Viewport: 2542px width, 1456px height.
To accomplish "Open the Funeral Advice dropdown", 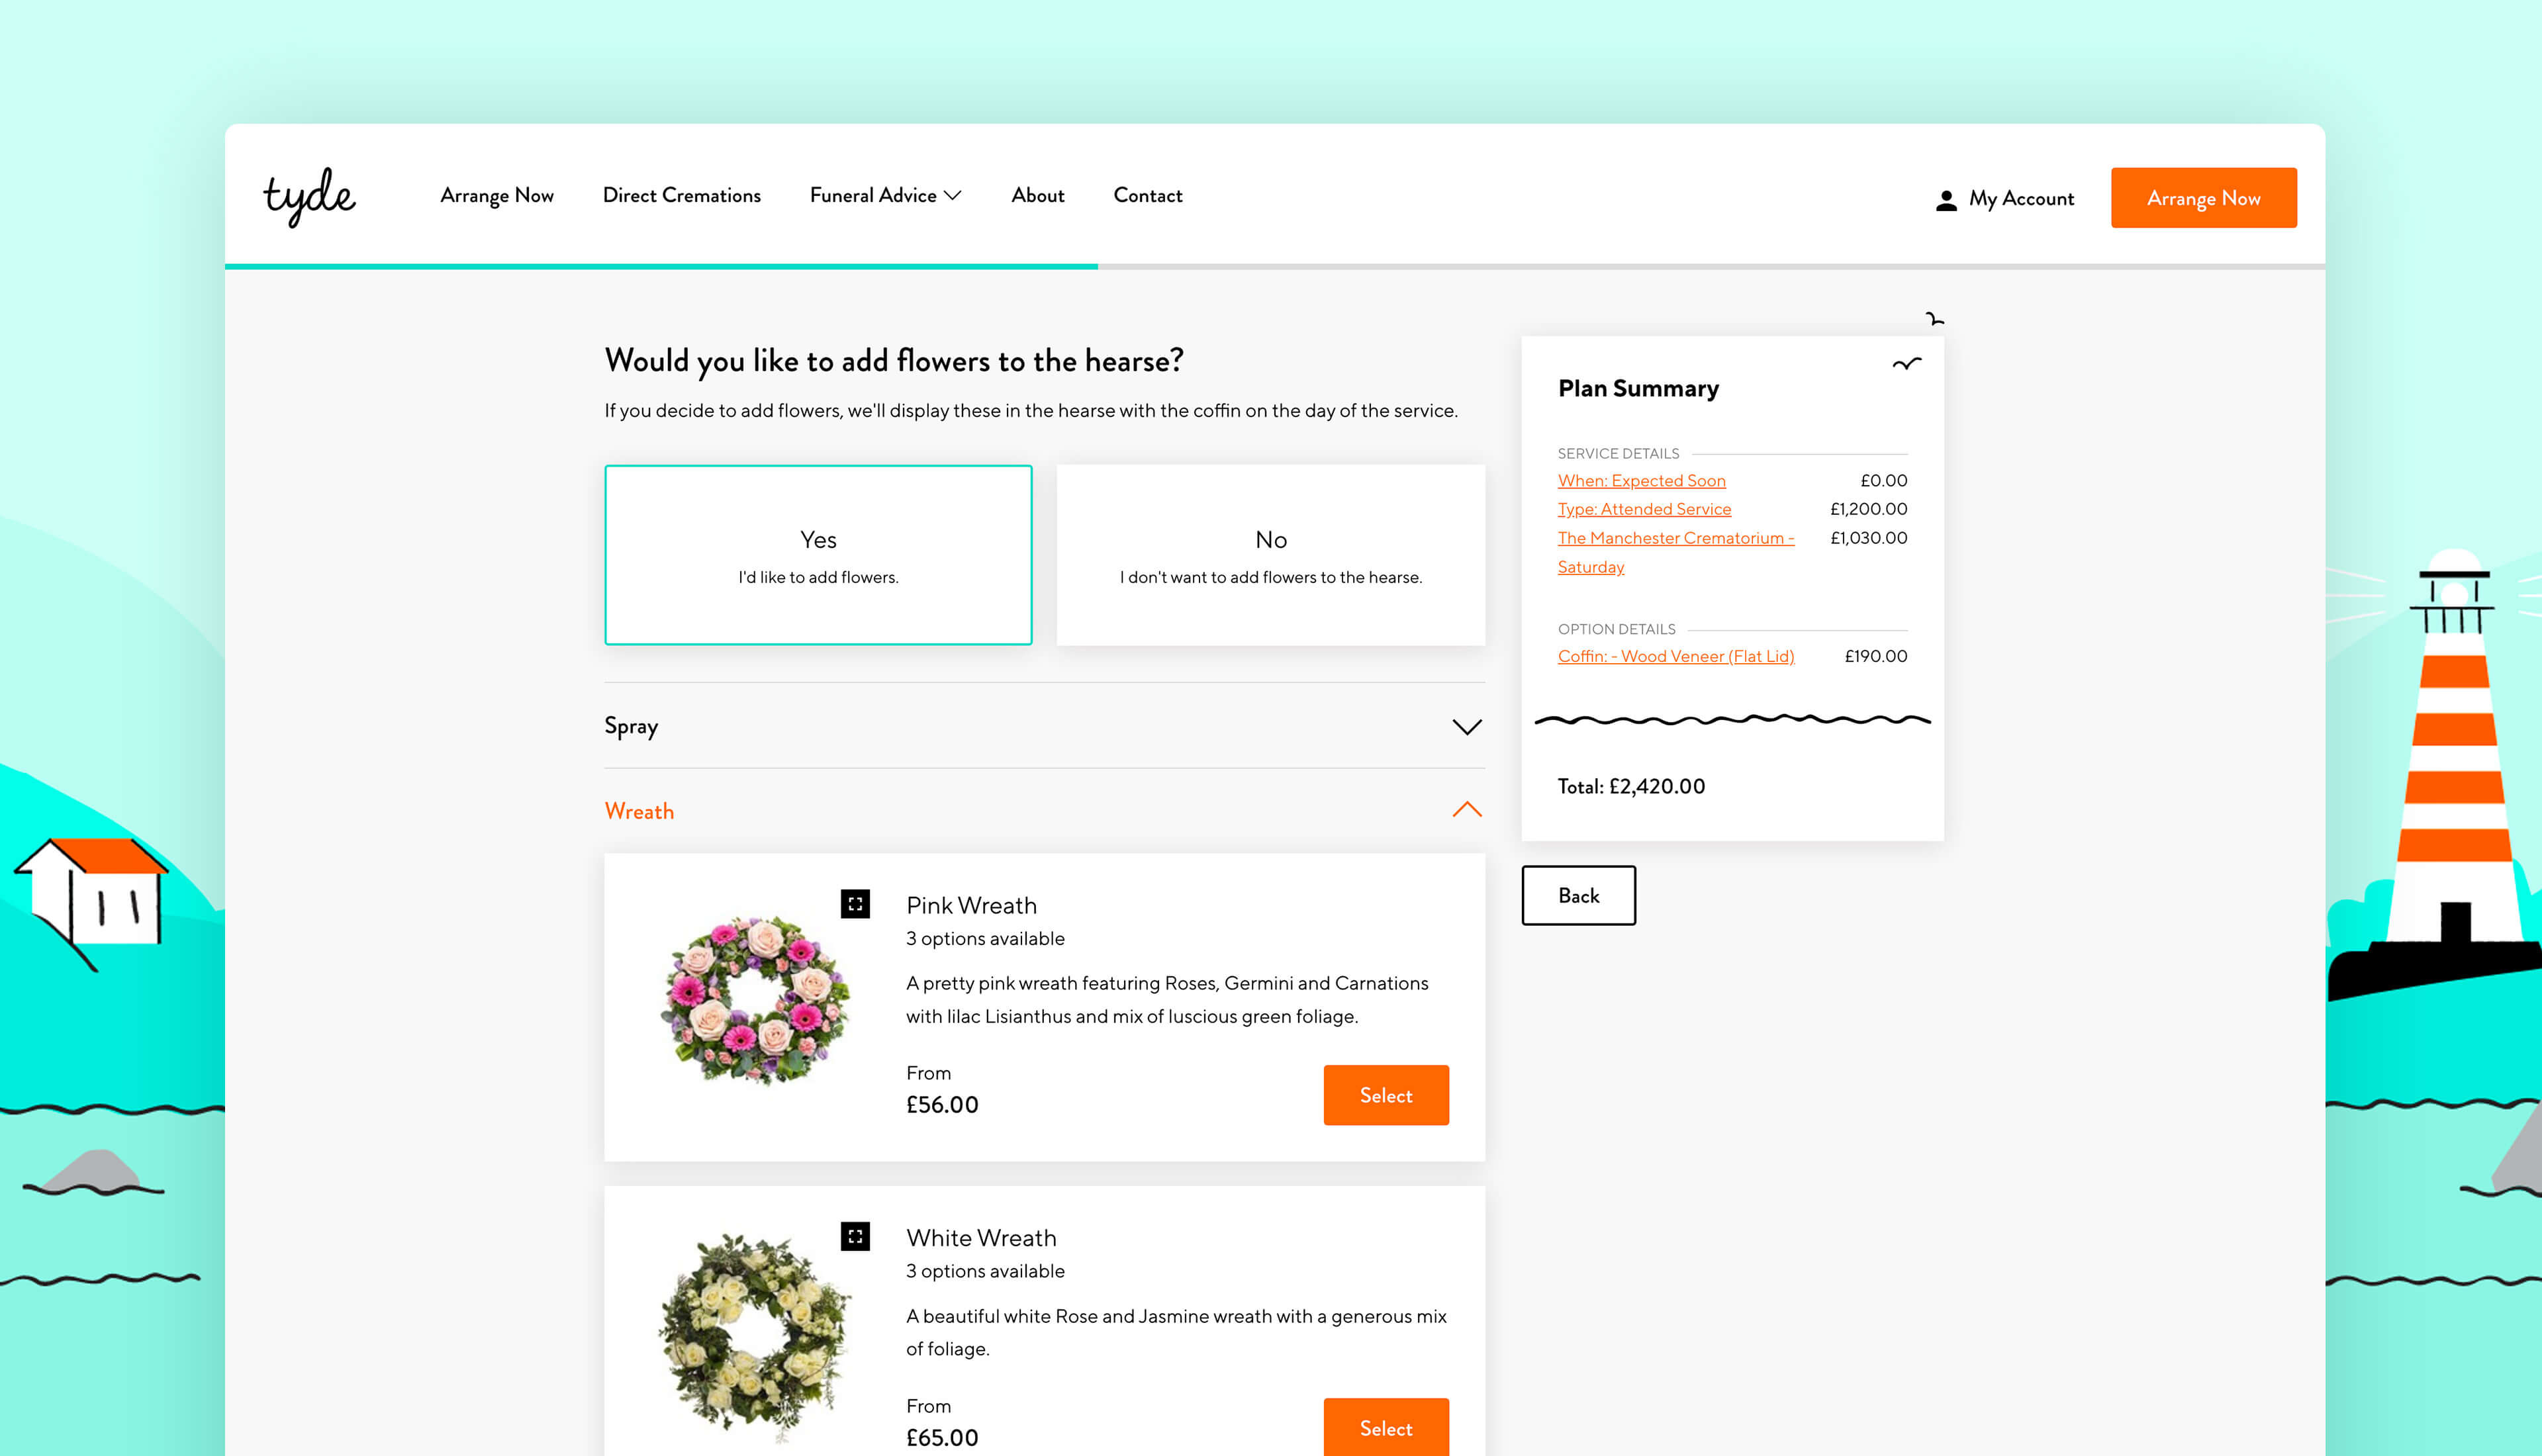I will (885, 196).
